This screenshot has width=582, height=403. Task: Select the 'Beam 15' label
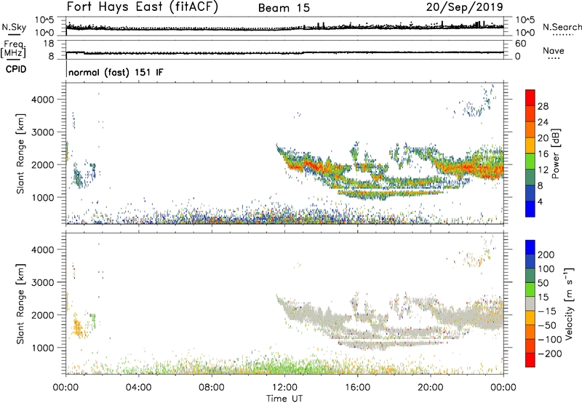[284, 8]
